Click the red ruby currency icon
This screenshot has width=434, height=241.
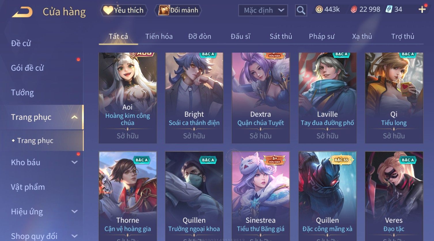tap(354, 10)
